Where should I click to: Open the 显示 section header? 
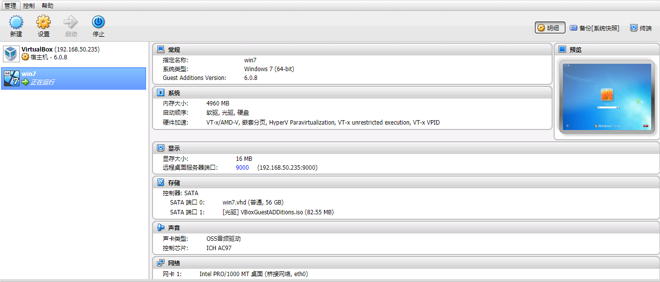(406, 148)
